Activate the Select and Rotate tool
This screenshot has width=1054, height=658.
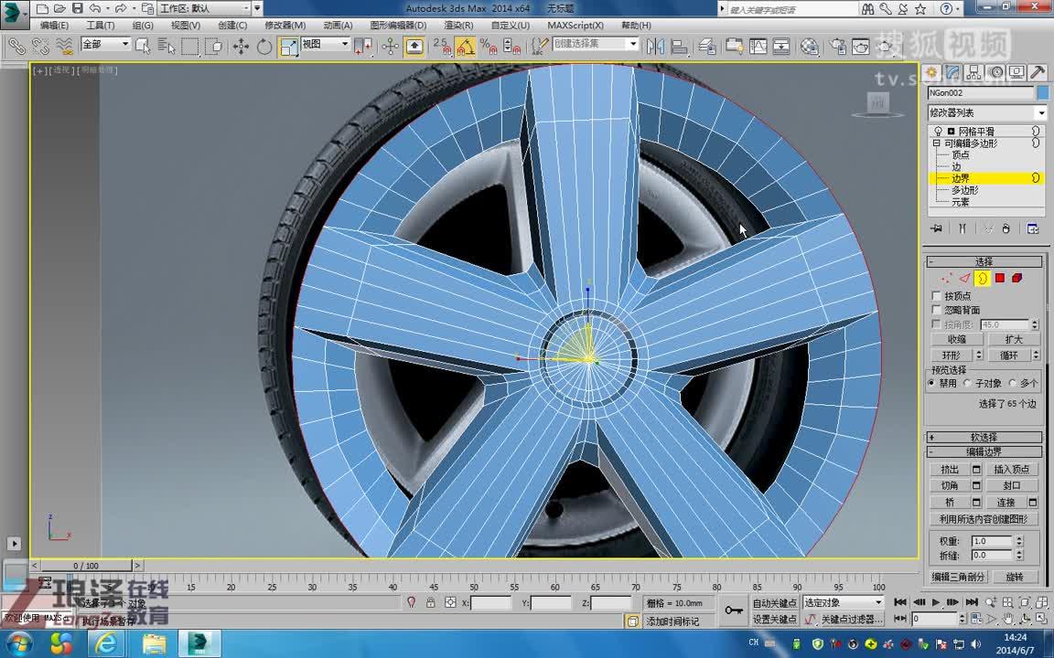tap(263, 48)
